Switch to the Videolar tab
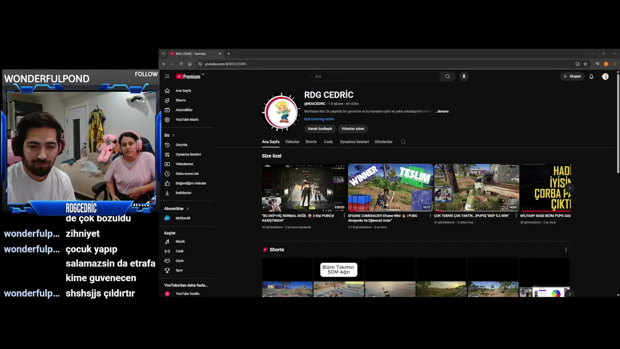This screenshot has width=620, height=349. point(292,142)
